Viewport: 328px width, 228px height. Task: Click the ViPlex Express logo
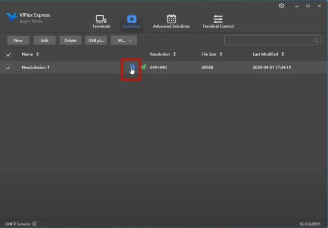point(12,17)
